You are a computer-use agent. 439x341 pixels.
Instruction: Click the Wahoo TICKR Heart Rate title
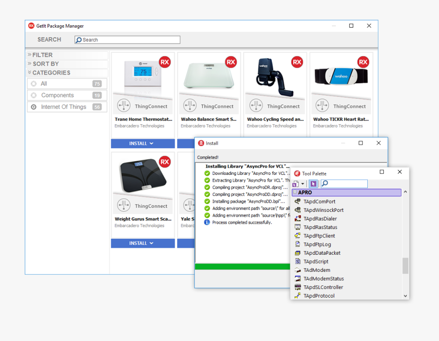(x=341, y=119)
